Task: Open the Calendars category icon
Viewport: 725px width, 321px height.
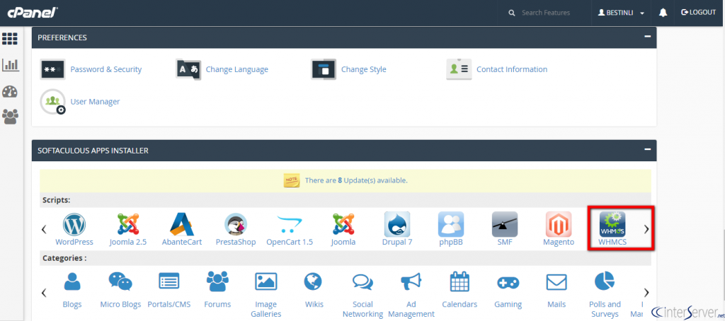Action: point(459,281)
